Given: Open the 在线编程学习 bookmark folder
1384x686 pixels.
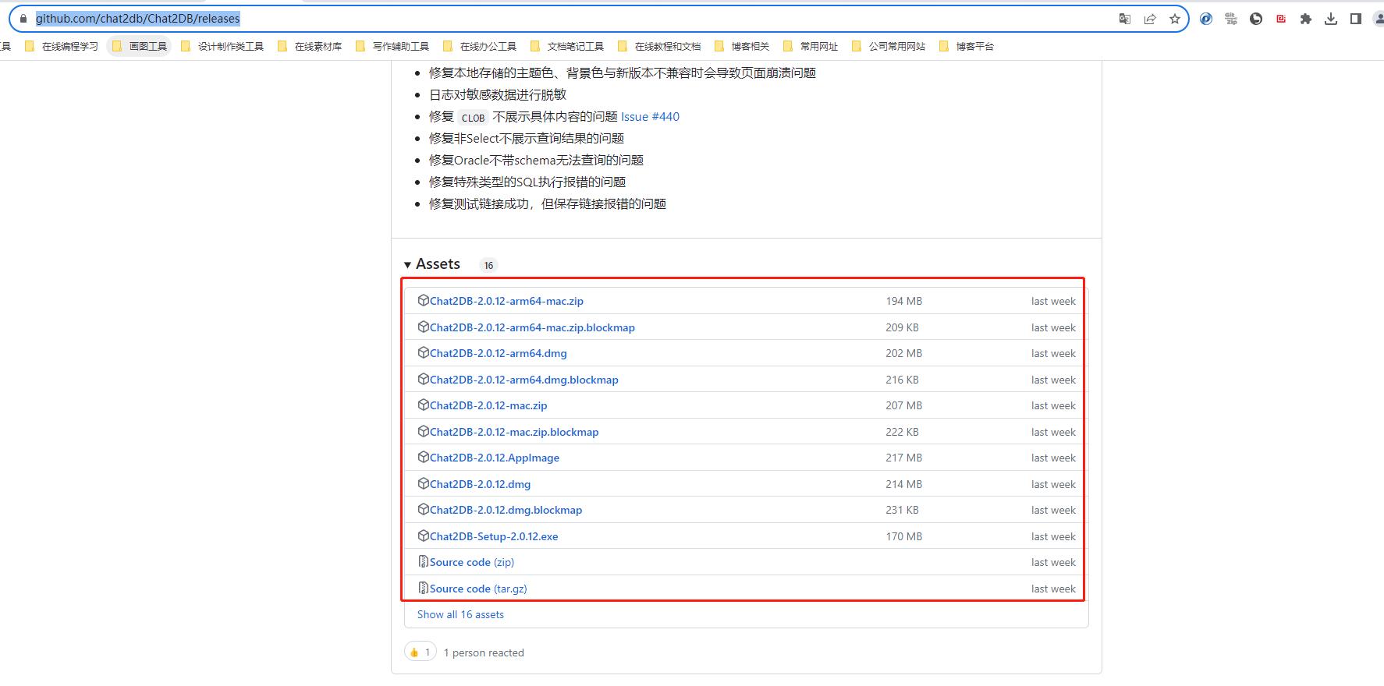Looking at the screenshot, I should [x=62, y=46].
